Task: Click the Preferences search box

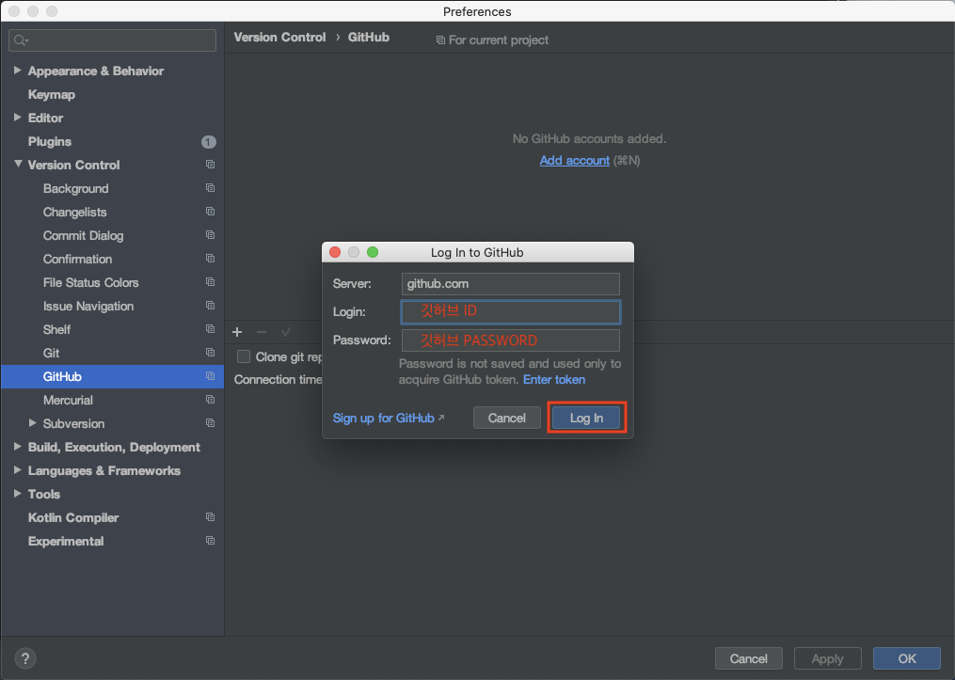Action: pyautogui.click(x=112, y=40)
